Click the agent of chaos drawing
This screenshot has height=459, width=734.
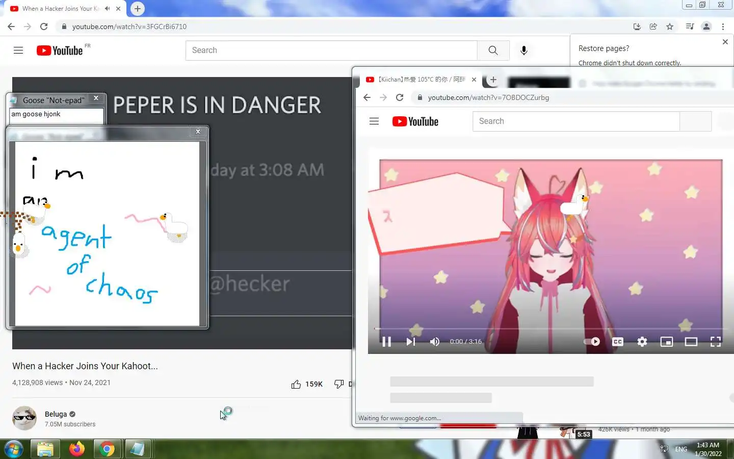click(107, 234)
